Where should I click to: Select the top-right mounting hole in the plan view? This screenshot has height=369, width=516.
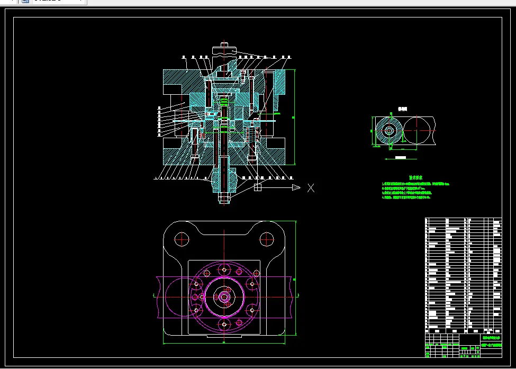(x=267, y=240)
